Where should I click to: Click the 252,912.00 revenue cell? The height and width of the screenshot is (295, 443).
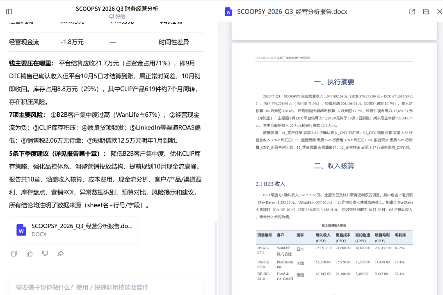pyautogui.click(x=324, y=248)
